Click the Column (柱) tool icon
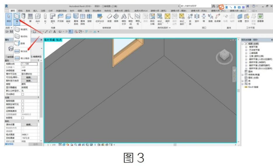The height and width of the screenshot is (168, 273). click(45, 16)
